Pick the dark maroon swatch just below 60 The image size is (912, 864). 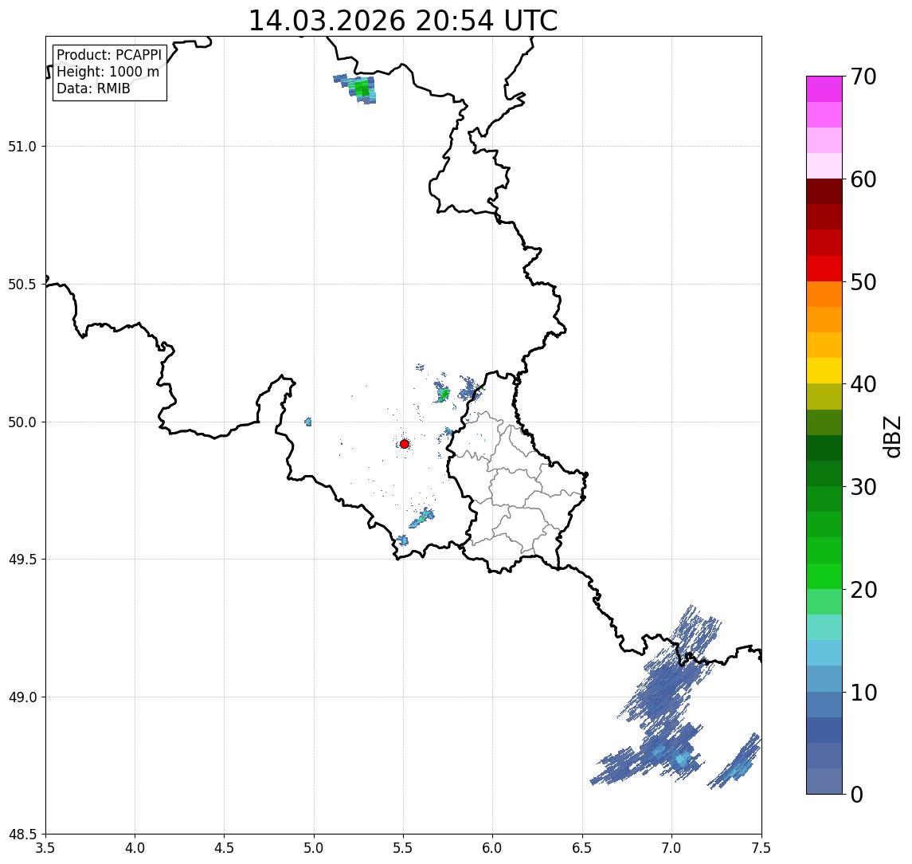[824, 191]
